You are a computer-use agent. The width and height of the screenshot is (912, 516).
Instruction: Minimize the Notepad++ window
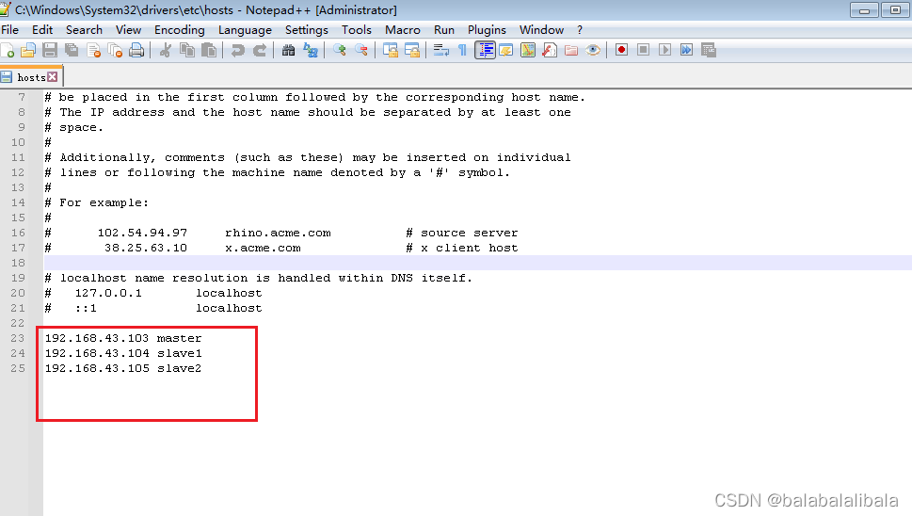click(x=864, y=10)
